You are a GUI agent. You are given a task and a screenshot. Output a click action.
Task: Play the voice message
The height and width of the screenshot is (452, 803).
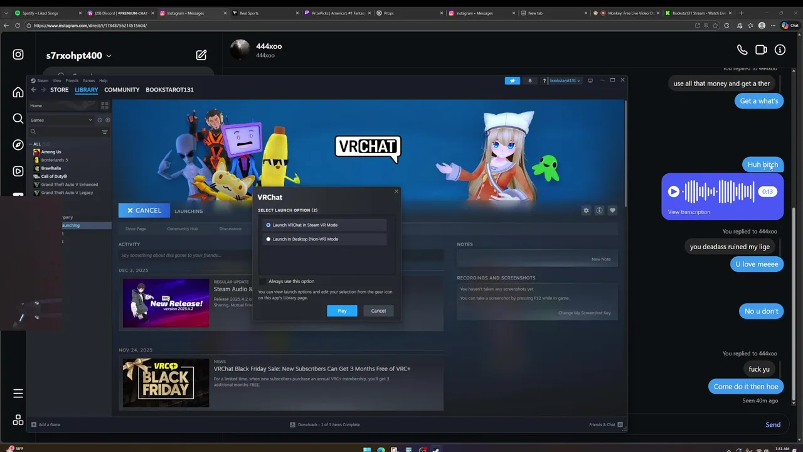click(x=673, y=191)
